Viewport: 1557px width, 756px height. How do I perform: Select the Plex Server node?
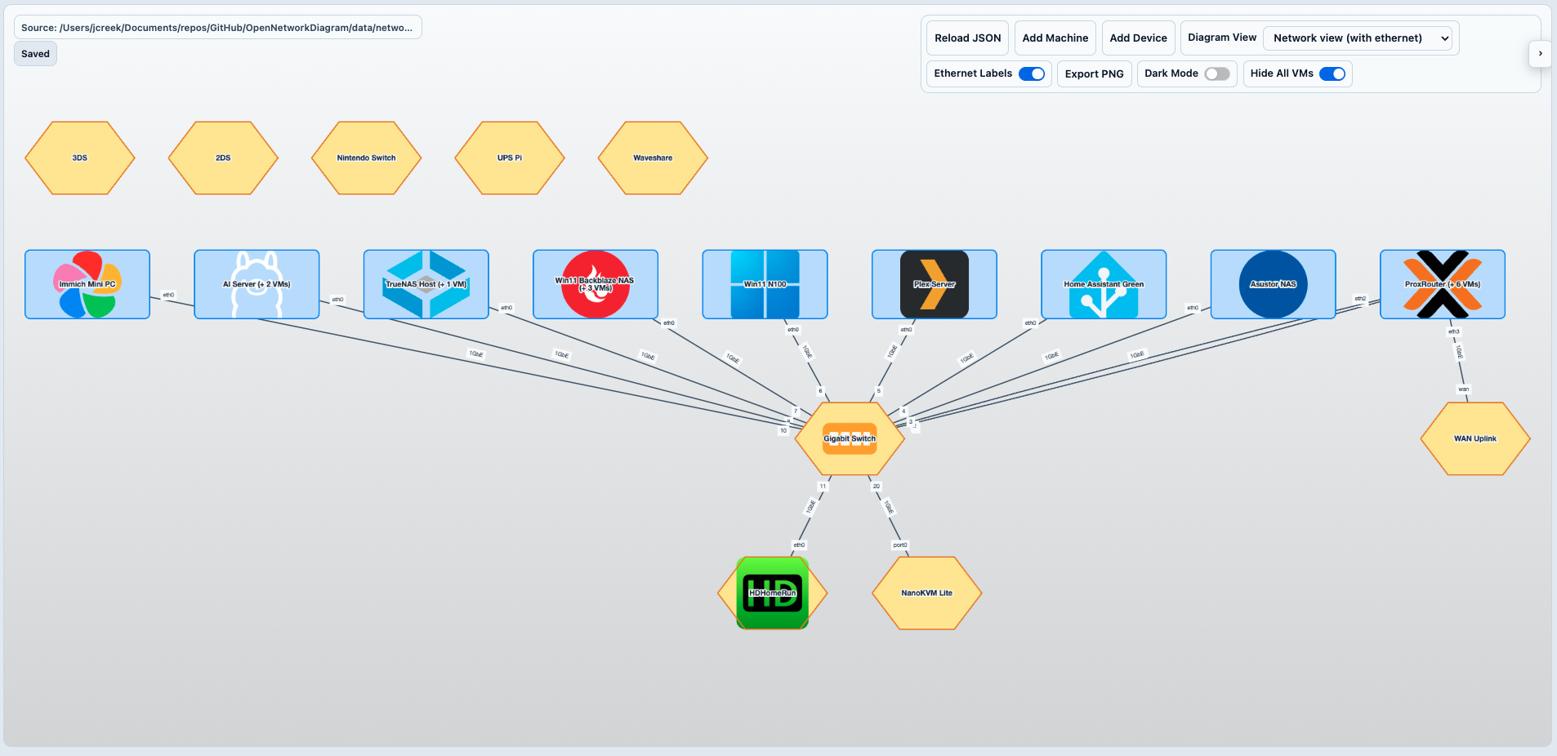[x=935, y=284]
